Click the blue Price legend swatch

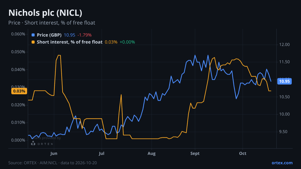(33, 35)
